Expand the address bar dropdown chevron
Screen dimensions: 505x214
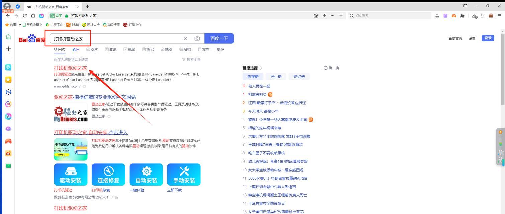[341, 16]
